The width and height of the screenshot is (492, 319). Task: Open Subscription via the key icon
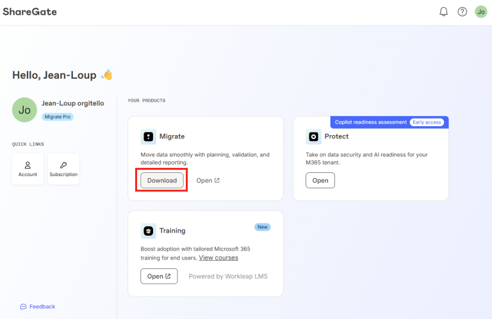[x=63, y=165]
